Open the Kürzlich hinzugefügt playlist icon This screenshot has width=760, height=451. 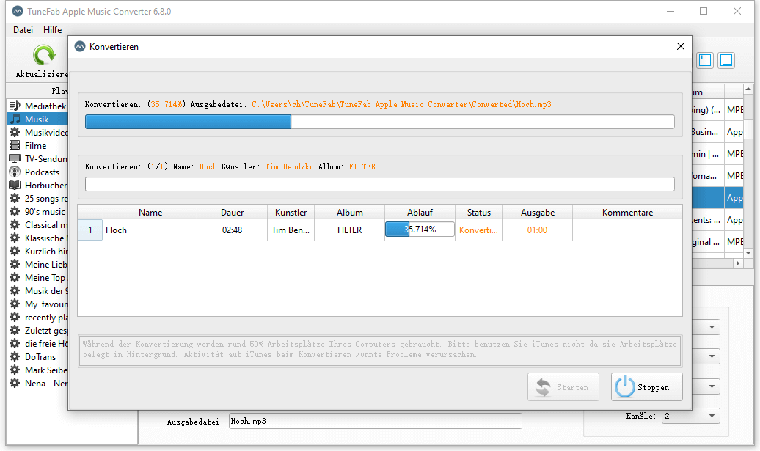(x=15, y=251)
